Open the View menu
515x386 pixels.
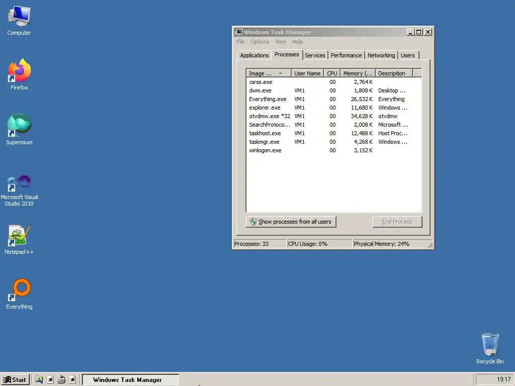click(281, 42)
